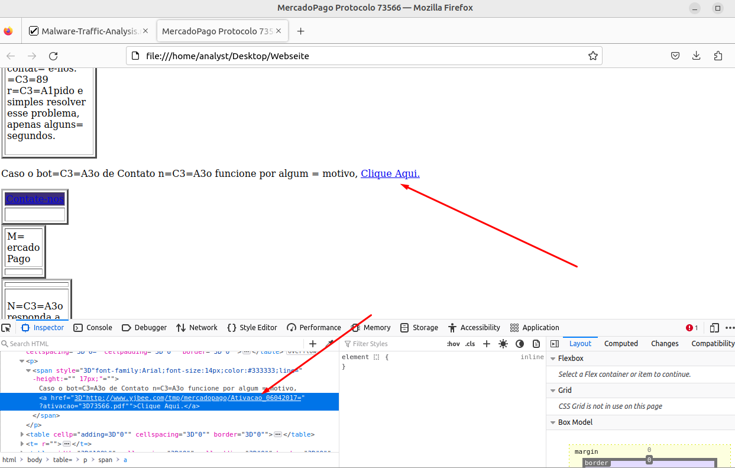Toggle the .hov pseudo-class panel
Viewport: 735px width, 468px height.
pos(454,344)
